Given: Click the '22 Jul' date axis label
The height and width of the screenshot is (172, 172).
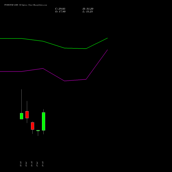Looking at the screenshot, I should click(21, 164).
